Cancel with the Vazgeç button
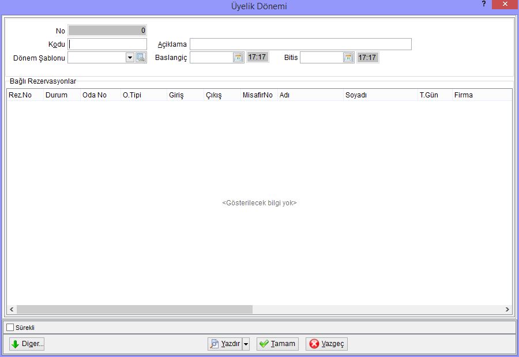Image resolution: width=519 pixels, height=357 pixels. tap(326, 344)
